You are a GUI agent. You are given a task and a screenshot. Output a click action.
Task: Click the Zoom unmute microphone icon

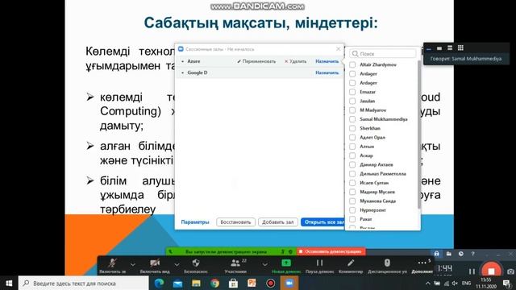pyautogui.click(x=113, y=263)
